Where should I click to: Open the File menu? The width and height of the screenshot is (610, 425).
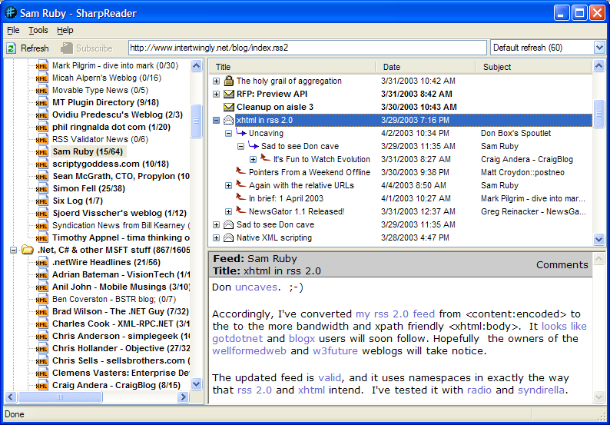click(x=13, y=30)
